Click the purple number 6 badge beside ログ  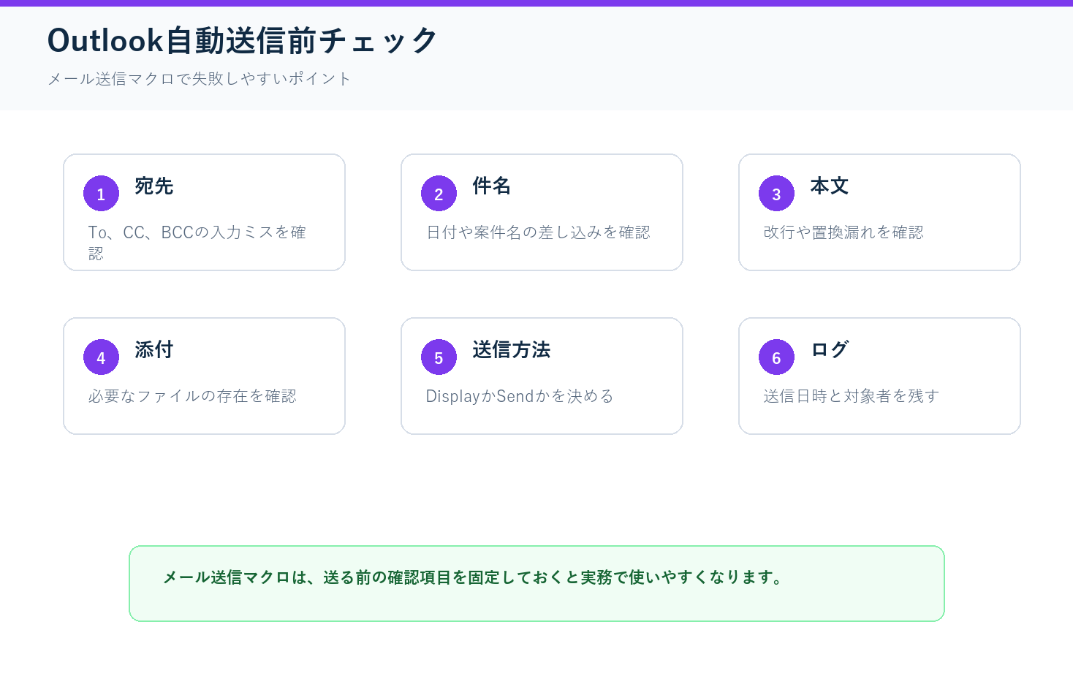tap(776, 357)
